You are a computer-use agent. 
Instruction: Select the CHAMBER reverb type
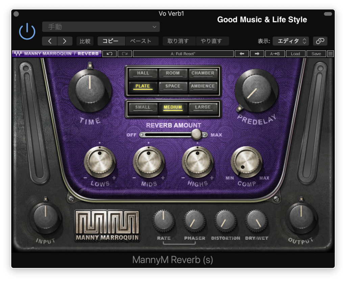pos(203,73)
